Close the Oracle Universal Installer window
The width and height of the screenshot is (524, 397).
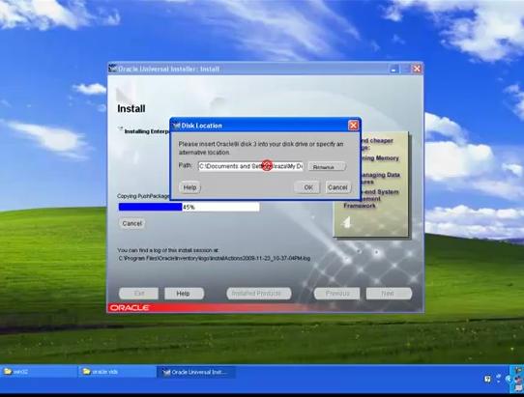tap(417, 69)
